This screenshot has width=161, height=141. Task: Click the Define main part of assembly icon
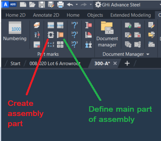click(x=60, y=35)
